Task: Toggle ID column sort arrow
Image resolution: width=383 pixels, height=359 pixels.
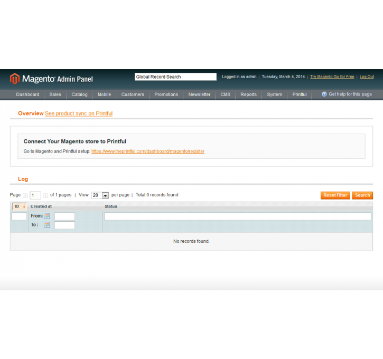Action: pos(24,206)
